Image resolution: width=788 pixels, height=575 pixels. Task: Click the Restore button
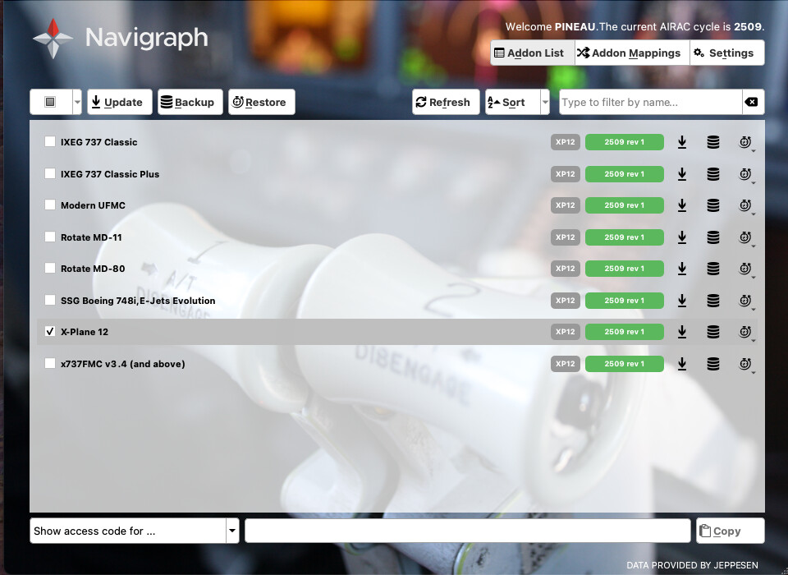click(x=261, y=102)
